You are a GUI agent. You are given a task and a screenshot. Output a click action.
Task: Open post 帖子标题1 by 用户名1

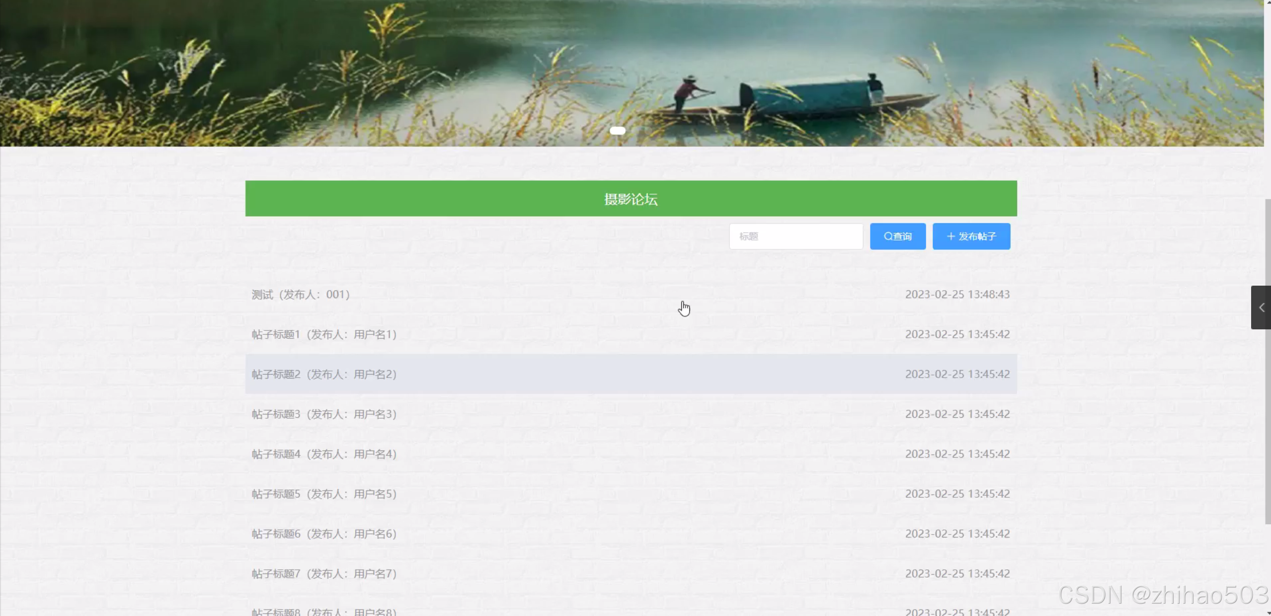(324, 334)
